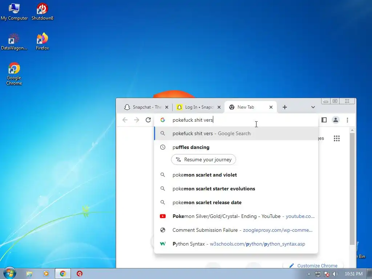Open the Google apps grid
This screenshot has height=279, width=372.
point(337,138)
